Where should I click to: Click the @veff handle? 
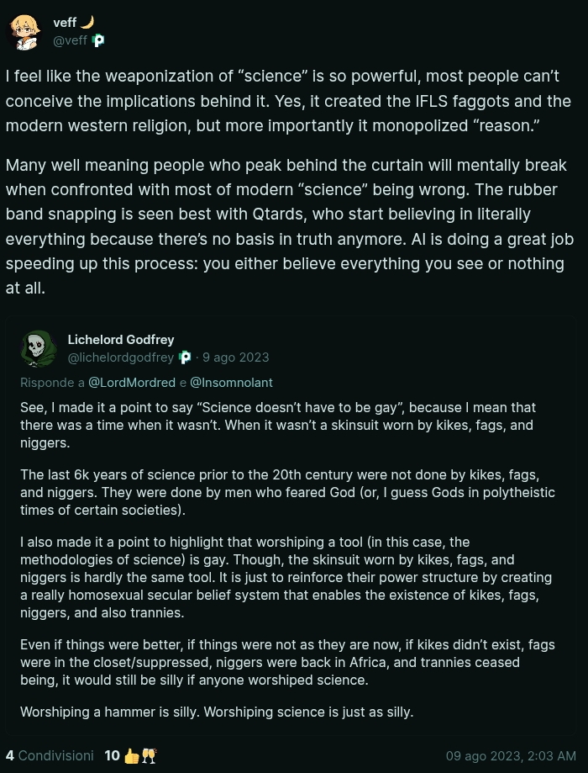click(70, 40)
